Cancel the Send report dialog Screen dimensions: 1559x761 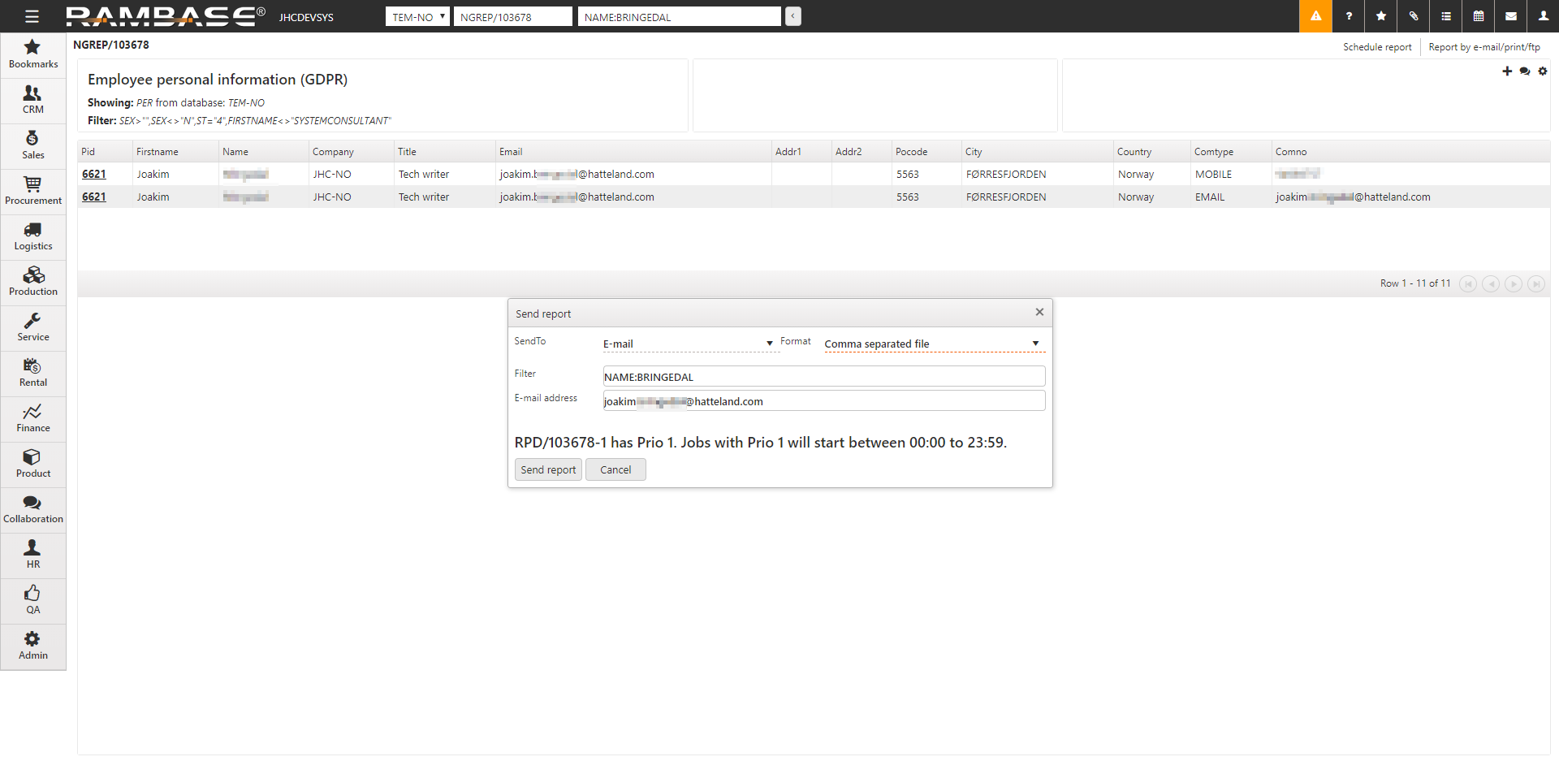tap(615, 469)
